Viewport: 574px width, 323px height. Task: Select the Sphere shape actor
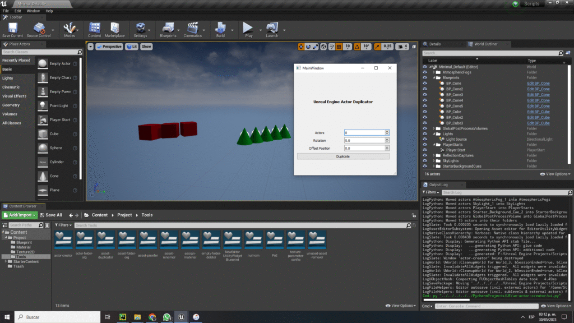point(43,148)
